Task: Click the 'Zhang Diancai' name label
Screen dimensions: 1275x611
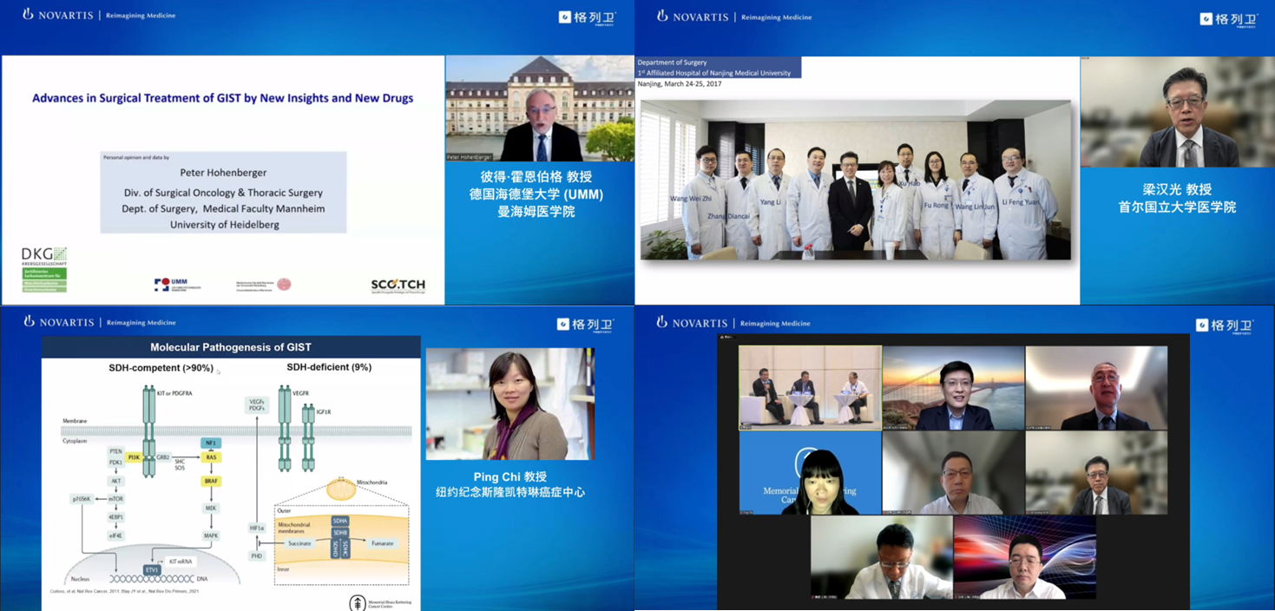Action: click(x=728, y=217)
